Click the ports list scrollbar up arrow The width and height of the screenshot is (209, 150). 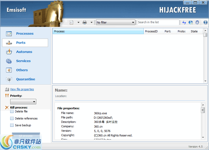coord(205,31)
